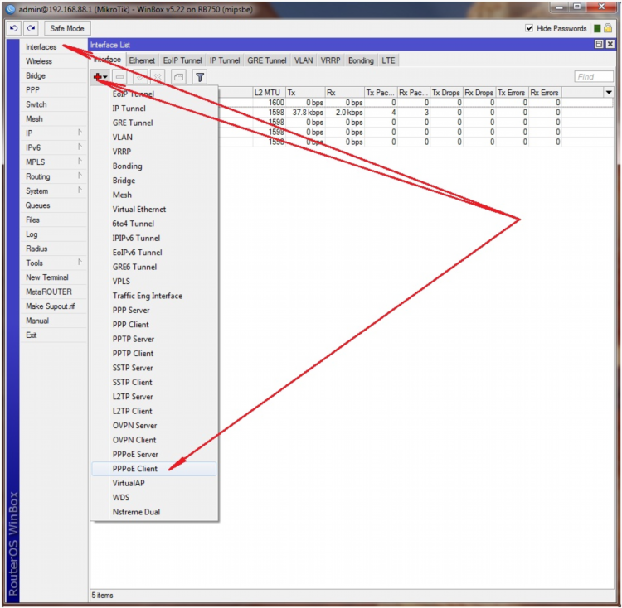Expand the MPLS submenu
The image size is (622, 608).
[80, 162]
